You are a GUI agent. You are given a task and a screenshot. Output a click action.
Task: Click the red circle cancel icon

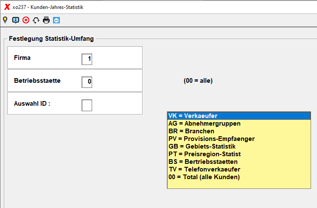pos(26,20)
